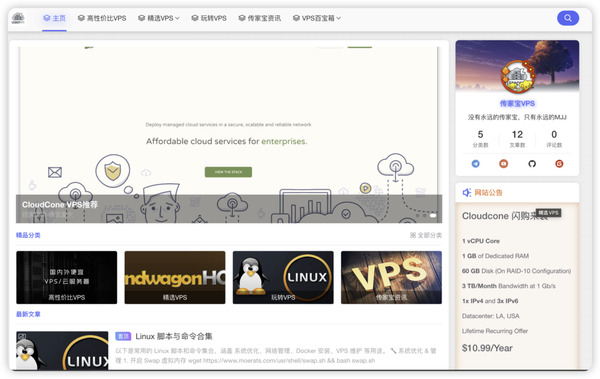Click the Datacenter: LA, USA text
This screenshot has height=379, width=600.
(490, 316)
